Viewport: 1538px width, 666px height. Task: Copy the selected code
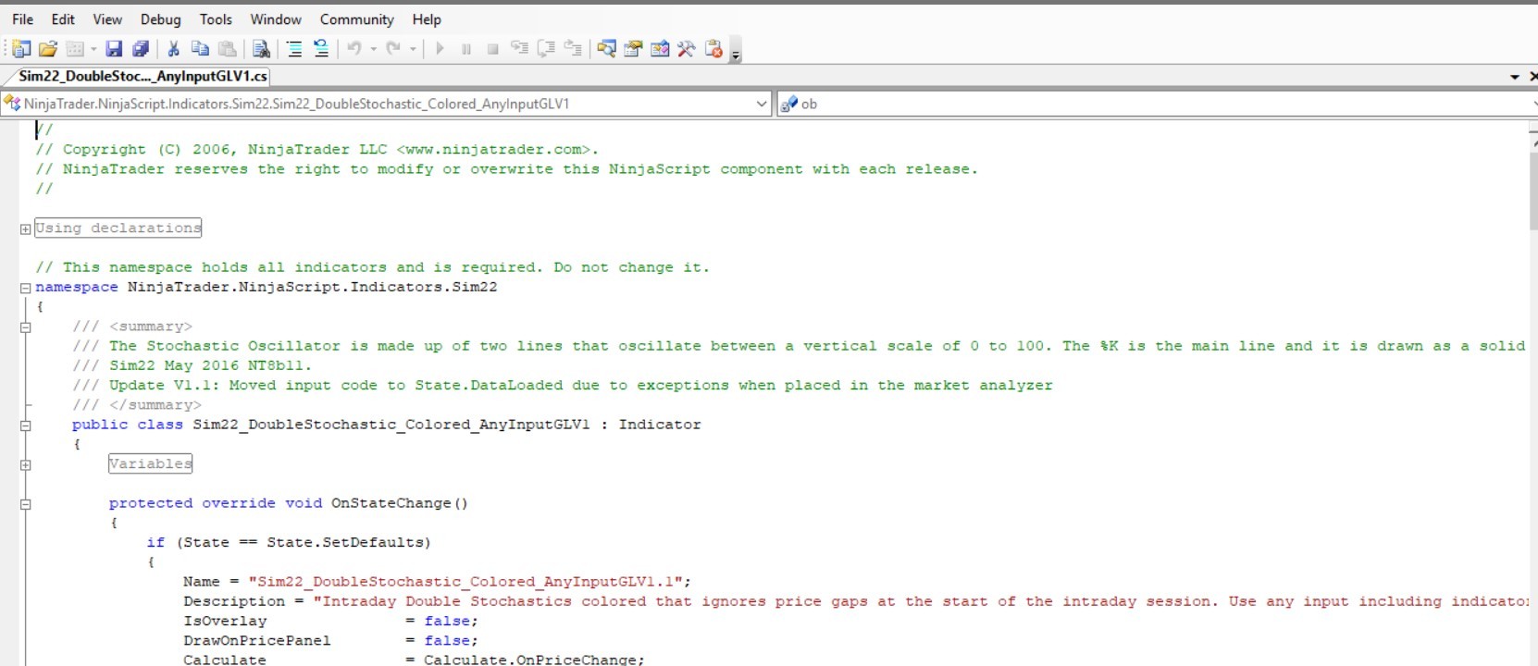[x=200, y=49]
